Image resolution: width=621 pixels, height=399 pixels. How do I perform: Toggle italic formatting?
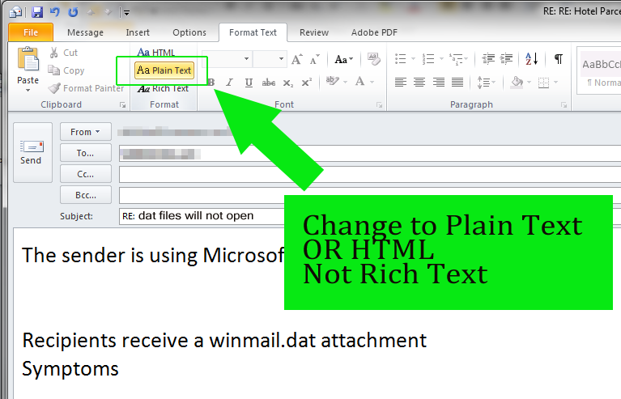click(x=229, y=83)
